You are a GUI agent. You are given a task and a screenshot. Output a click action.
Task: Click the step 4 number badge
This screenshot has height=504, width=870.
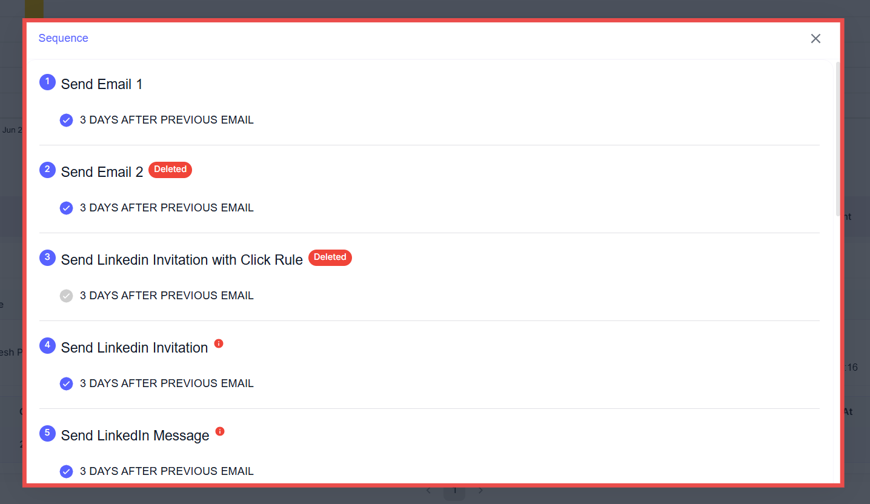[x=47, y=346]
